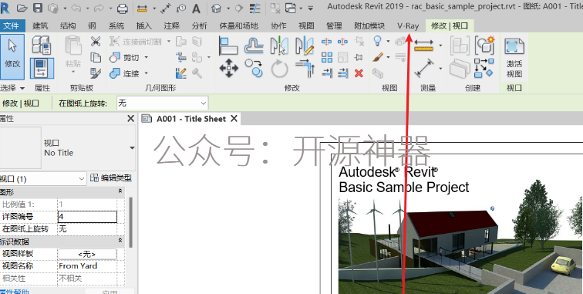This screenshot has width=583, height=294.
Task: Click the Tag by Category icon in quick access toolbar
Action: tap(181, 8)
